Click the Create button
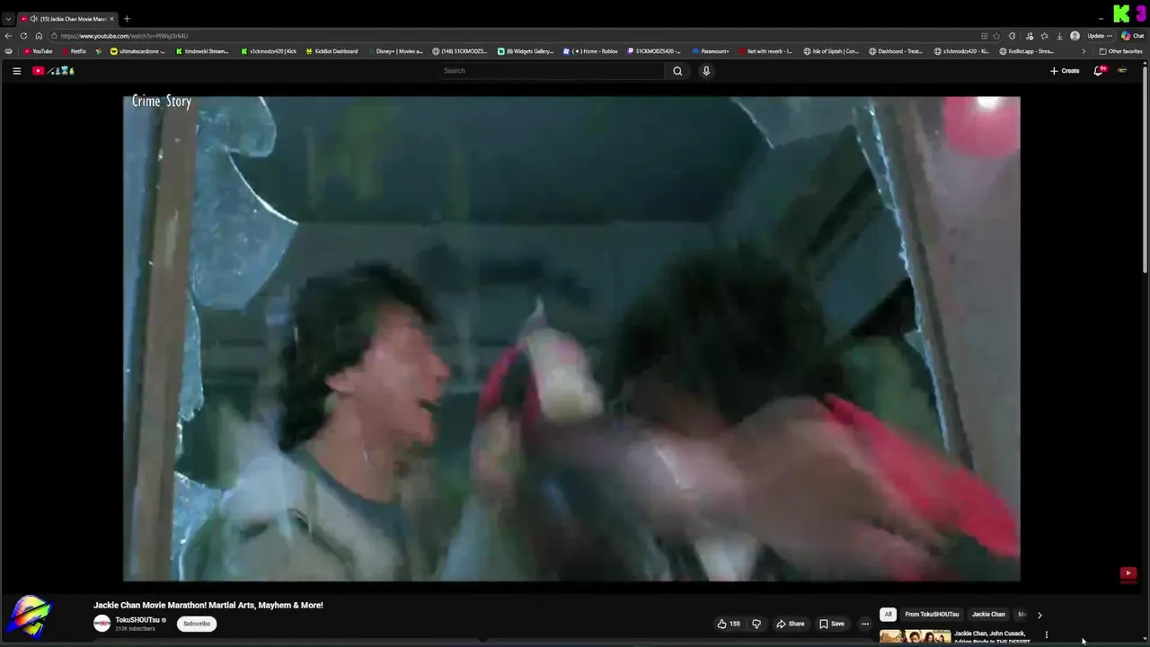 1065,71
